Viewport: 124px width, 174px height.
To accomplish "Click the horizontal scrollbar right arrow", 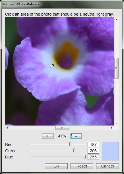I will point(112,128).
